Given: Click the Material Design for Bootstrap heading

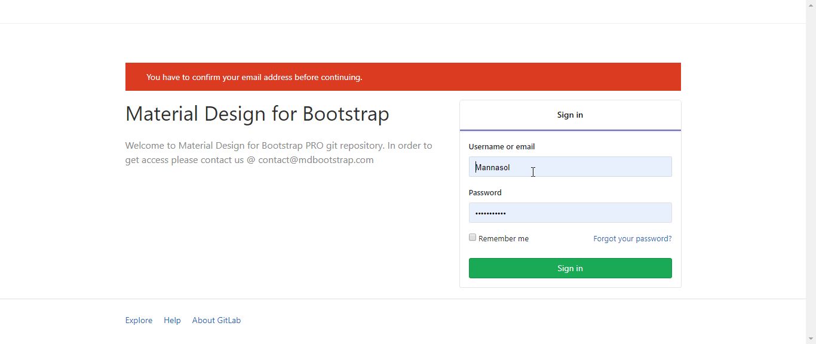Looking at the screenshot, I should pyautogui.click(x=257, y=113).
